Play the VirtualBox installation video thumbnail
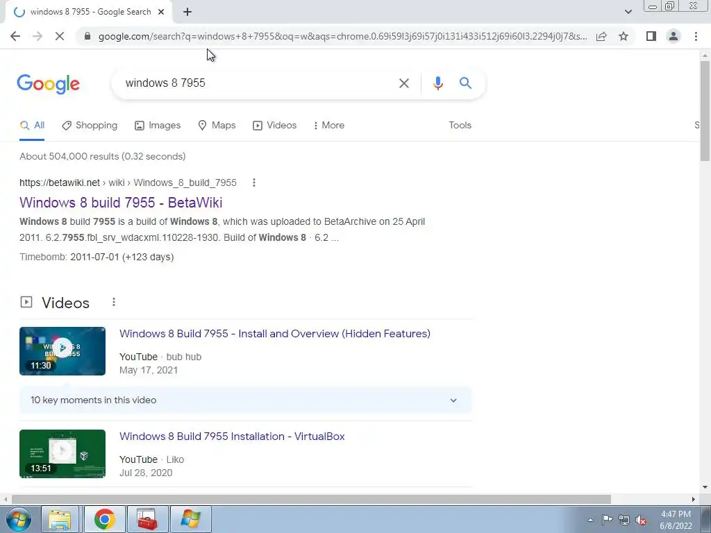 62,454
